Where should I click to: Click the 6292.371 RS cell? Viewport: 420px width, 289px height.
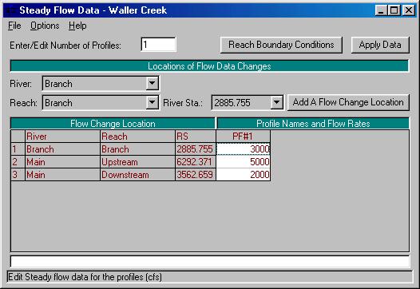click(196, 162)
